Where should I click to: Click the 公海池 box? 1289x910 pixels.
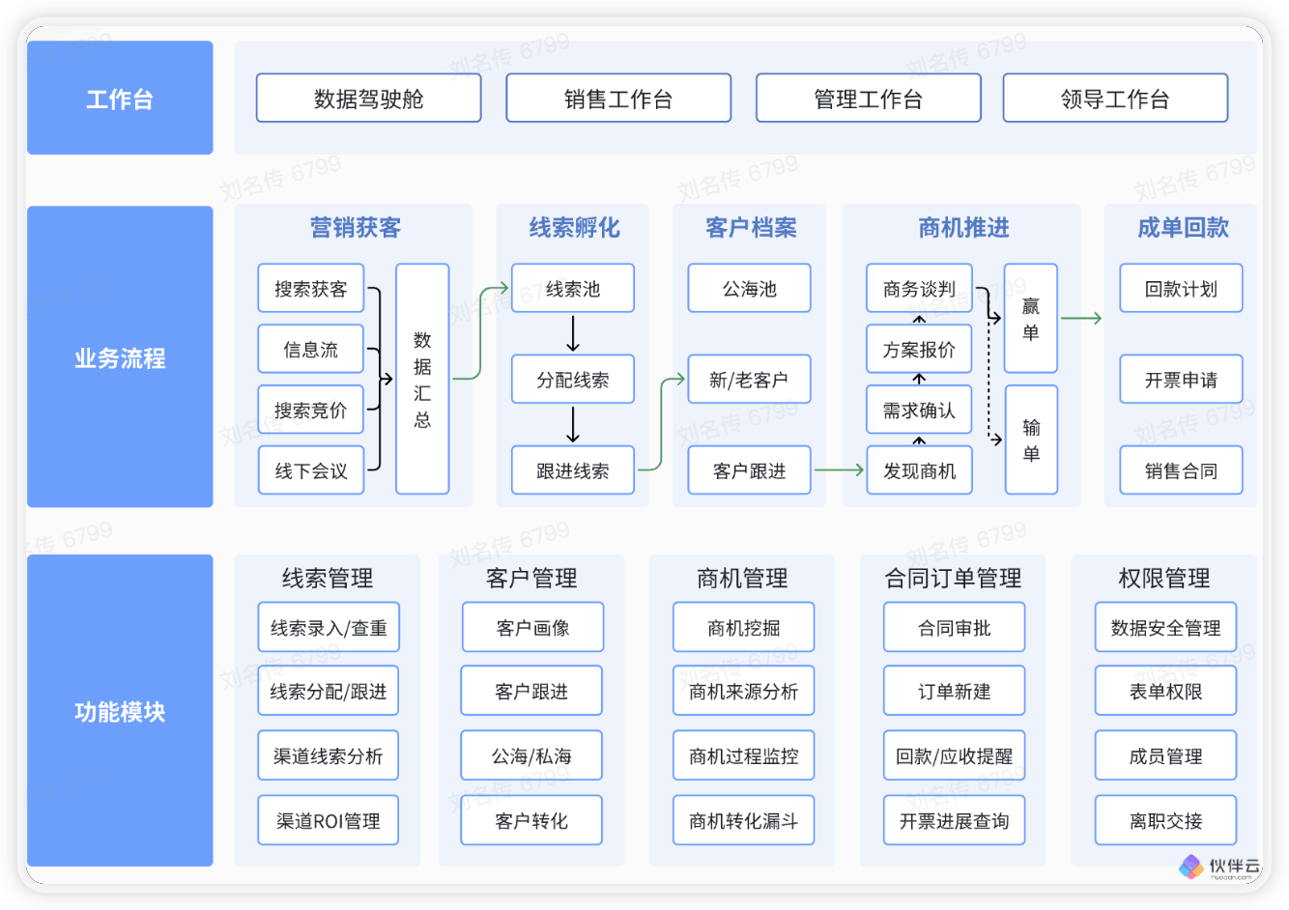(749, 288)
